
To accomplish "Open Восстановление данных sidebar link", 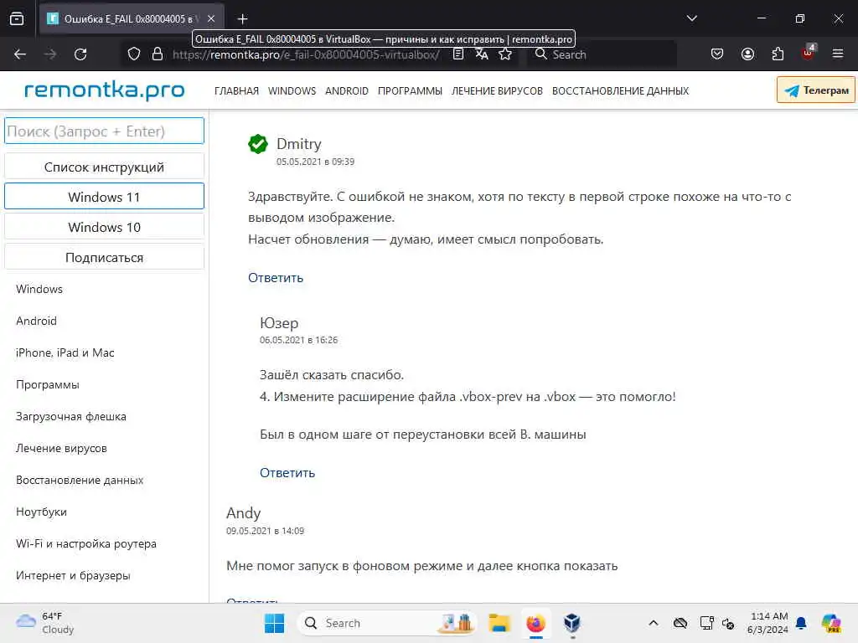I will click(x=80, y=480).
